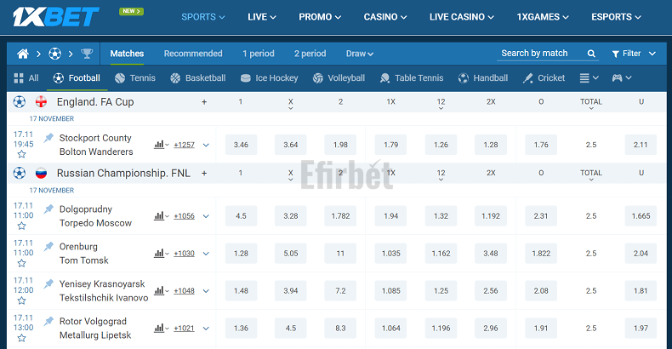Open +1048 more markets link
672x349 pixels.
184,290
